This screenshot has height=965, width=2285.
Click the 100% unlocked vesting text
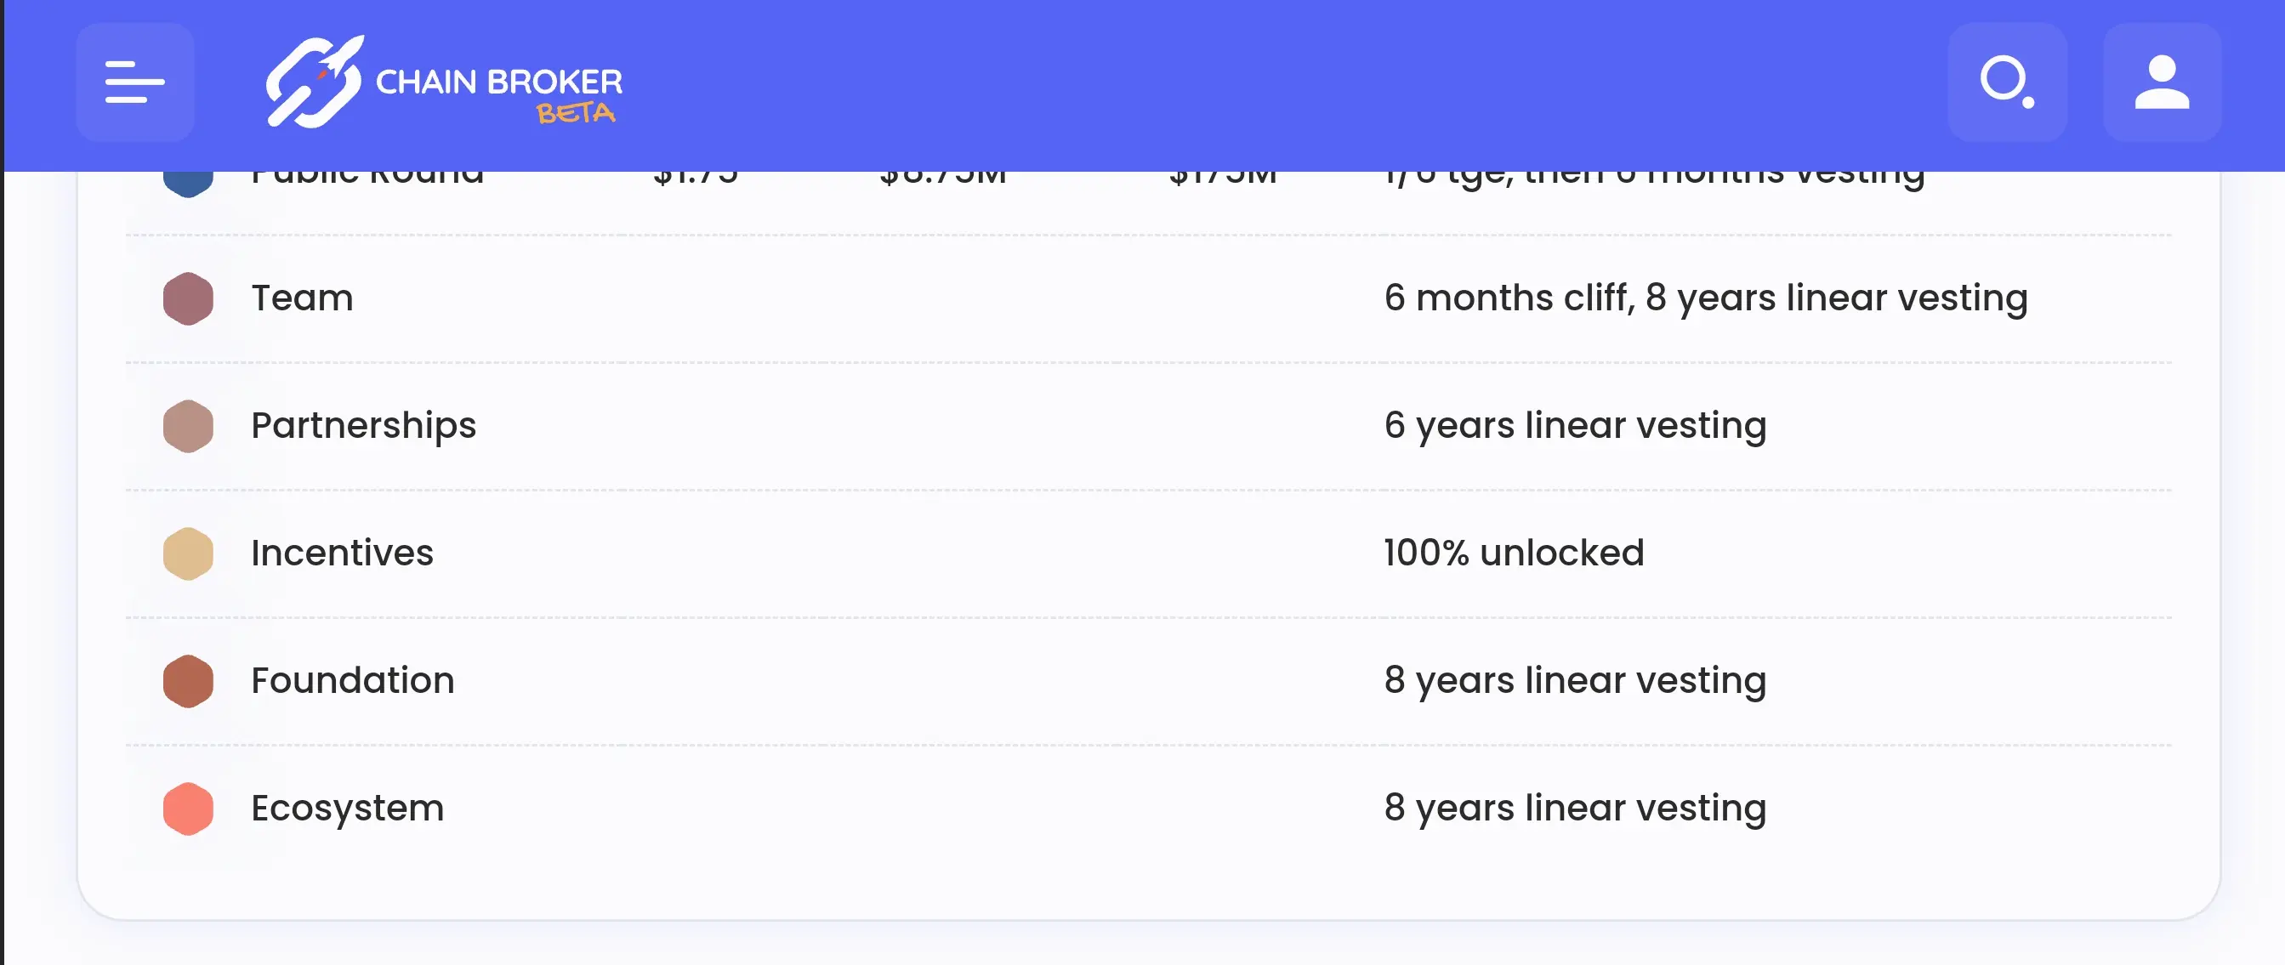coord(1514,553)
